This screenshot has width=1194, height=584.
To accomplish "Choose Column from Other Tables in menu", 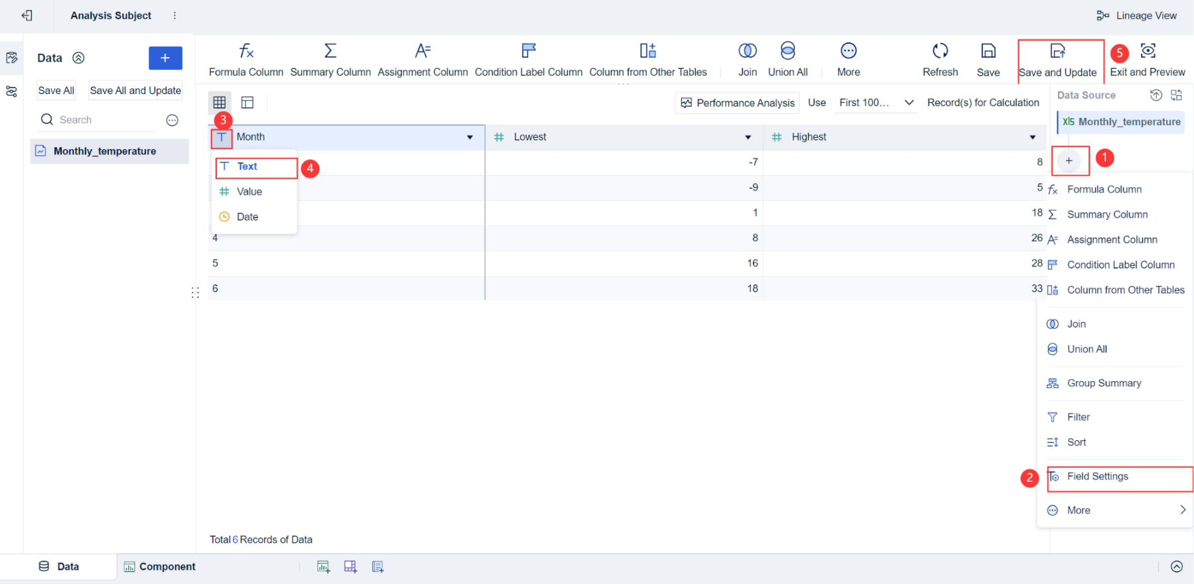I will click(1114, 290).
